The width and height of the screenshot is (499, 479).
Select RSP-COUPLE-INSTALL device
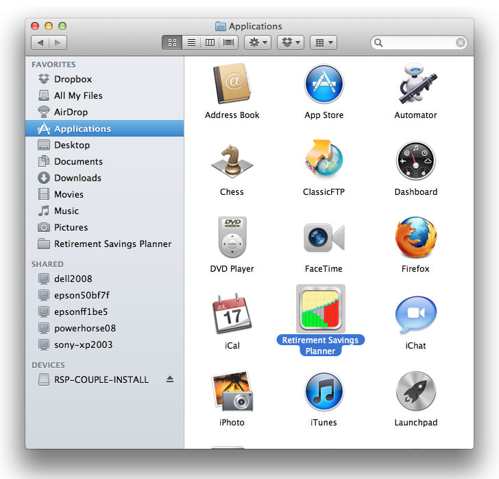pos(104,379)
